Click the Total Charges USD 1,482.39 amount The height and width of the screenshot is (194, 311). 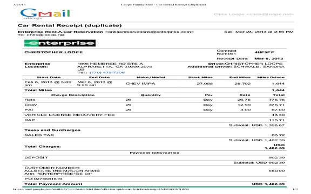point(275,147)
